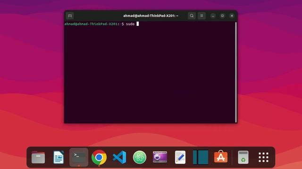302x169 pixels.
Task: Show all applications grid
Action: [263, 157]
